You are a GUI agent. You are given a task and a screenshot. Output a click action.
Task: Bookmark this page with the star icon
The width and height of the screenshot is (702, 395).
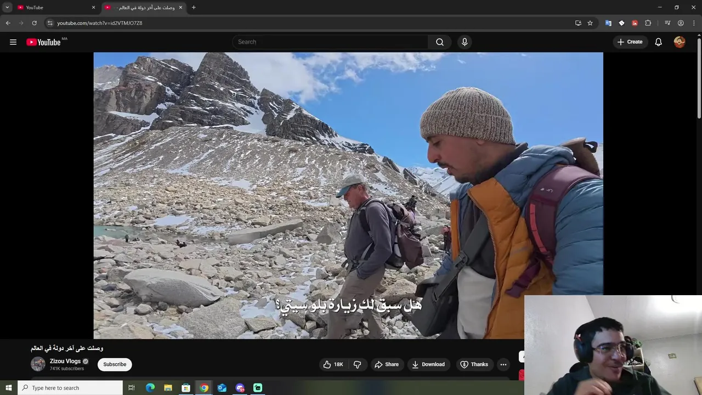(x=590, y=23)
